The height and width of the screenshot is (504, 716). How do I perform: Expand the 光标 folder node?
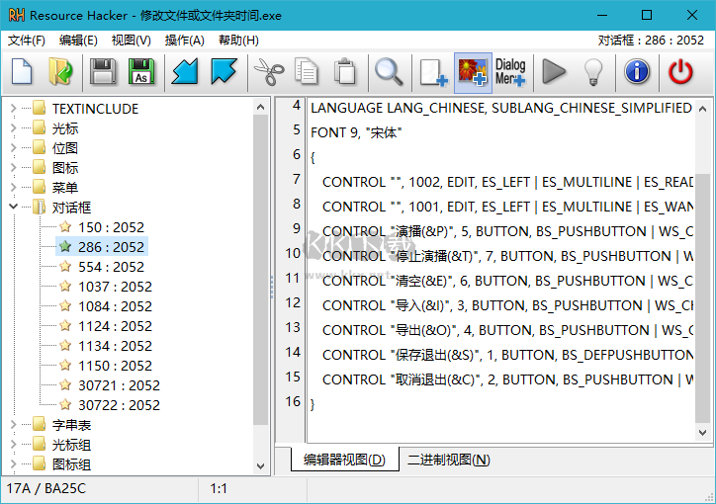coord(13,128)
